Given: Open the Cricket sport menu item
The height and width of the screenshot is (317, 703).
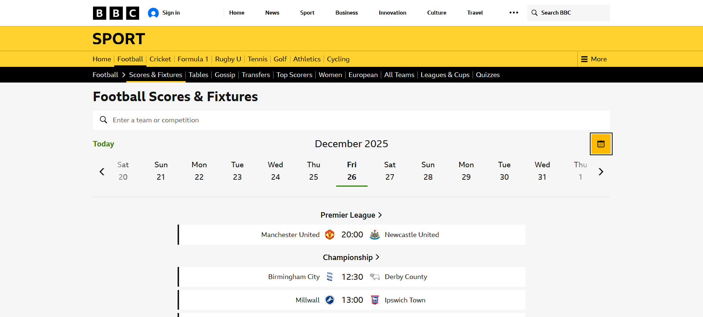Looking at the screenshot, I should pyautogui.click(x=160, y=59).
